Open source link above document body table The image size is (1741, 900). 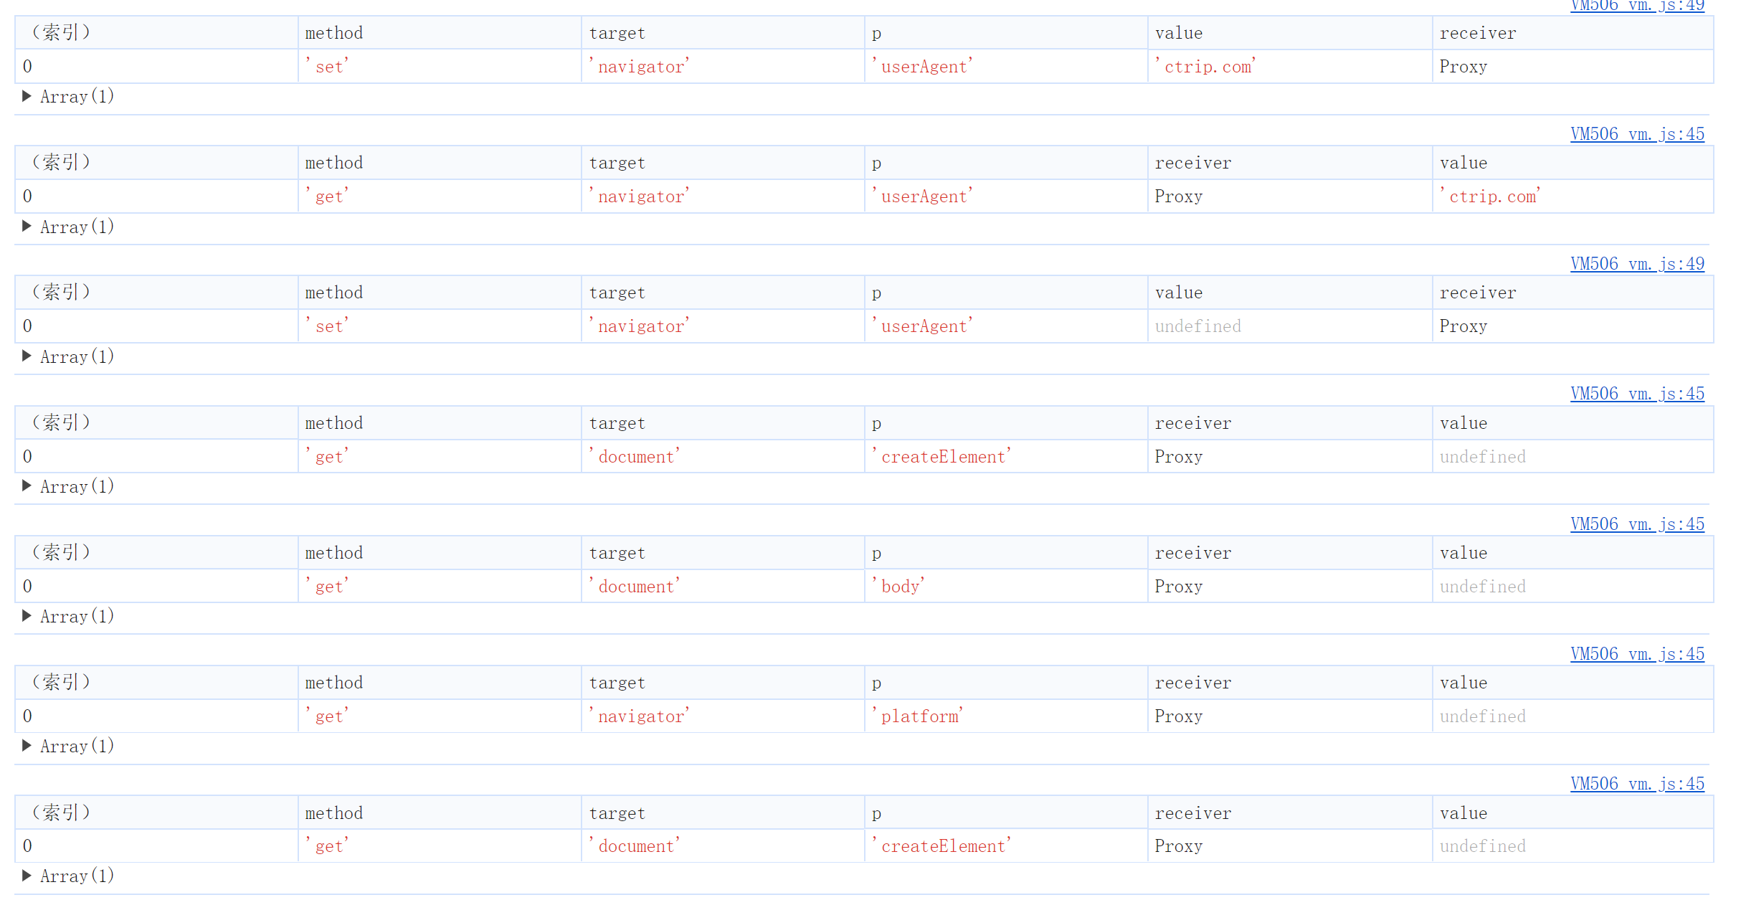1636,524
